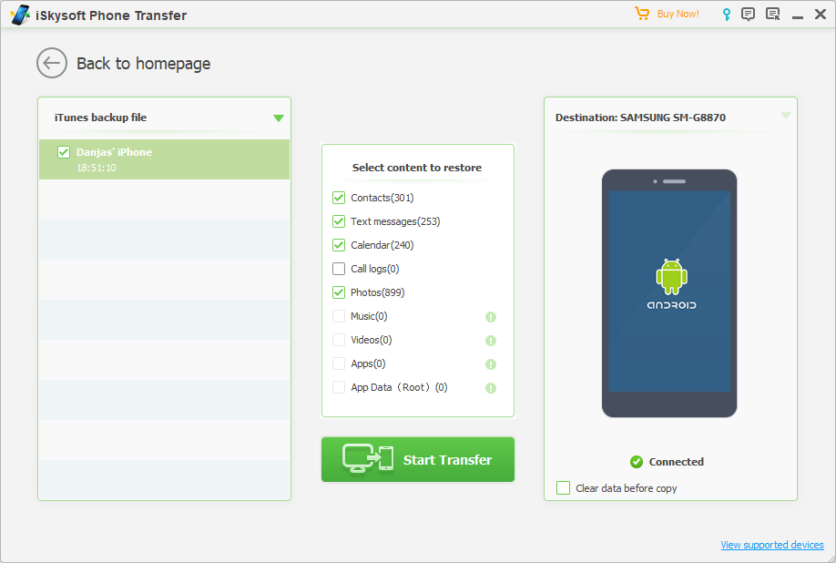
Task: Uncheck Danjas' iPhone backup checkbox
Action: pyautogui.click(x=64, y=152)
